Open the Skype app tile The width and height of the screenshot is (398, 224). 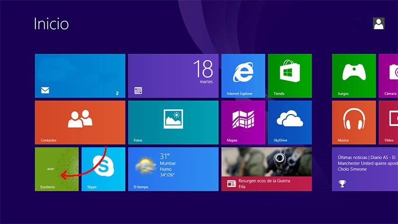(103, 169)
